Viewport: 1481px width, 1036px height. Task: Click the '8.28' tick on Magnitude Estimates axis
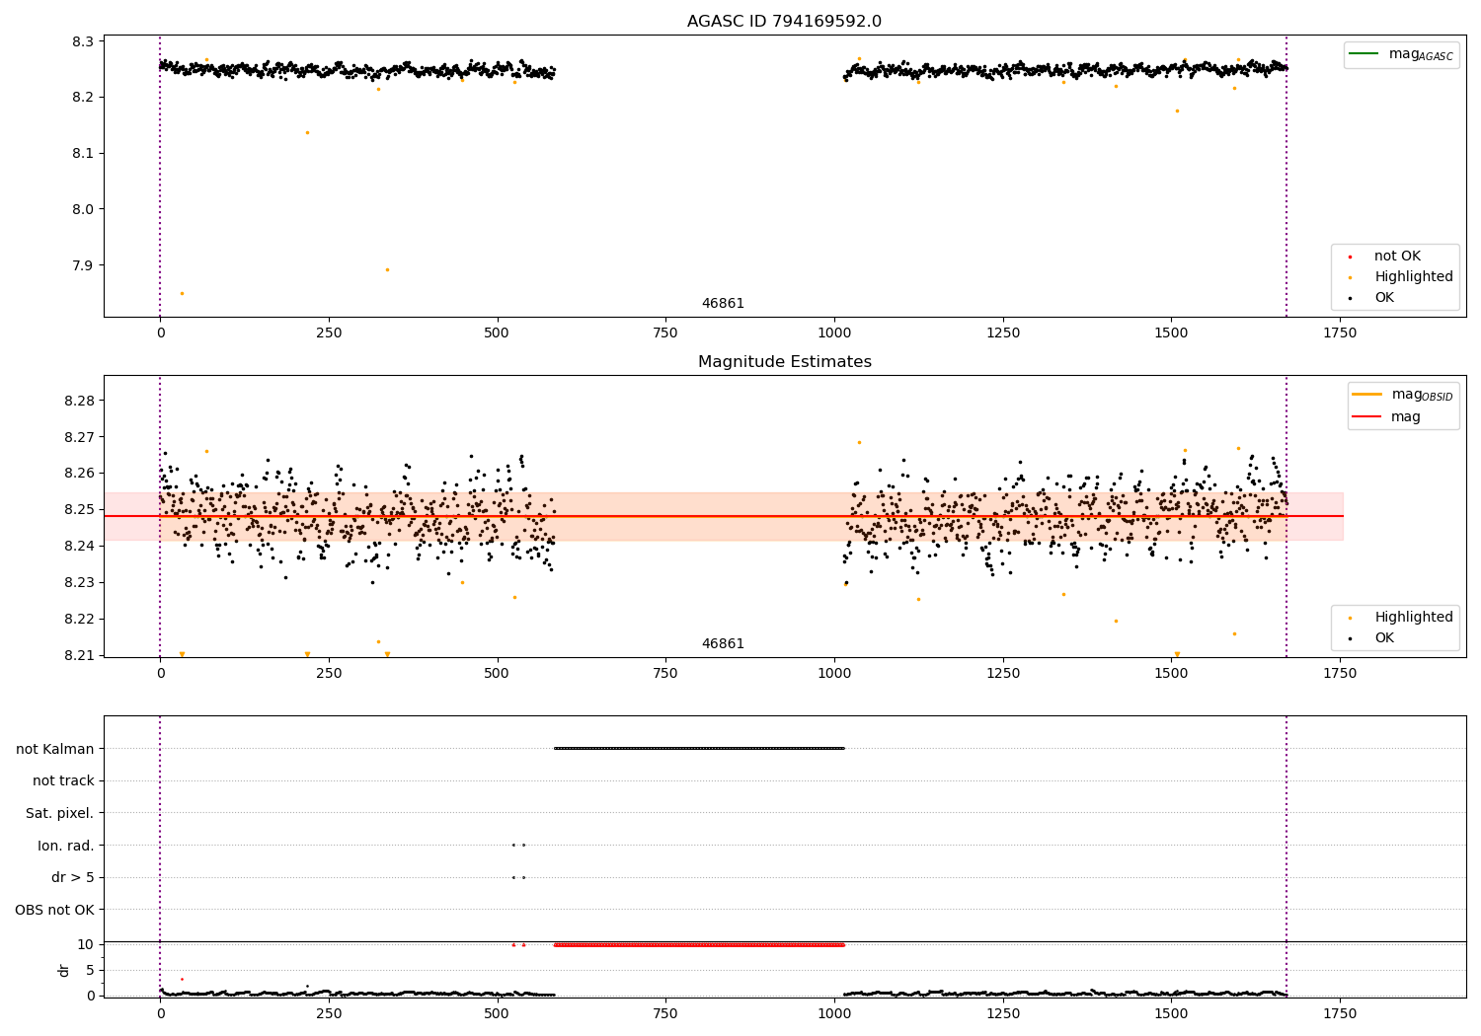click(79, 402)
